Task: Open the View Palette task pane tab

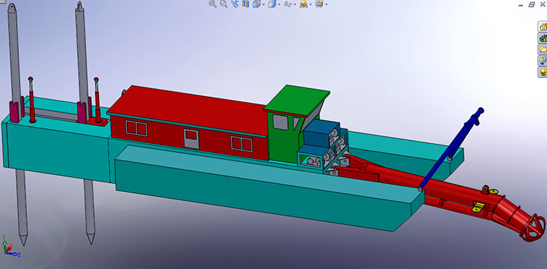Action: pyautogui.click(x=543, y=61)
